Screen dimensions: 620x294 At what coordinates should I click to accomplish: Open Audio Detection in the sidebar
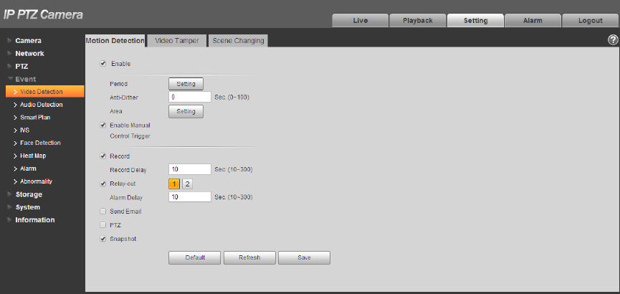(41, 105)
